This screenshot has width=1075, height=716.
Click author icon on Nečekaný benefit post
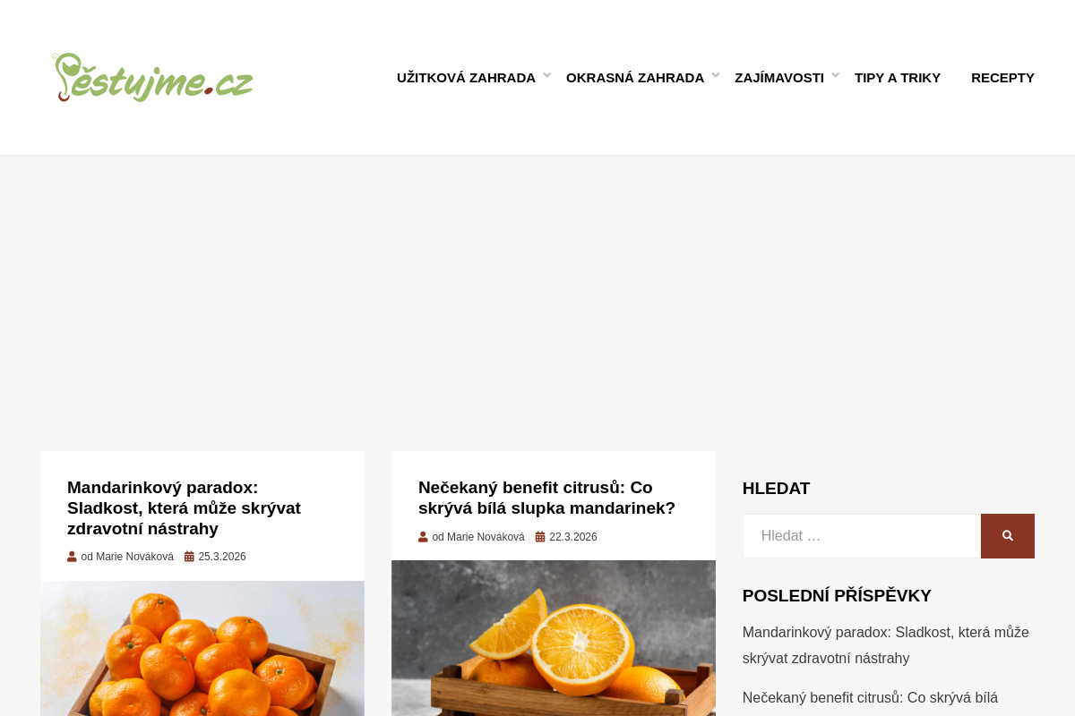[x=423, y=537]
